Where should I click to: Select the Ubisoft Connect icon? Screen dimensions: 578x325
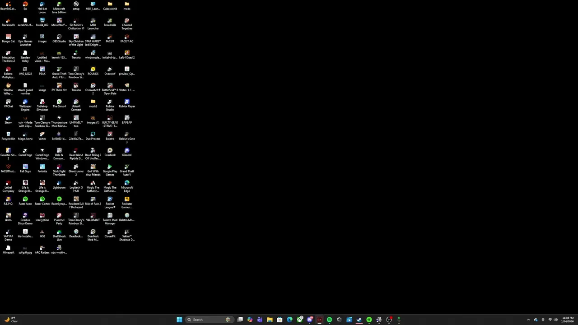tap(76, 105)
